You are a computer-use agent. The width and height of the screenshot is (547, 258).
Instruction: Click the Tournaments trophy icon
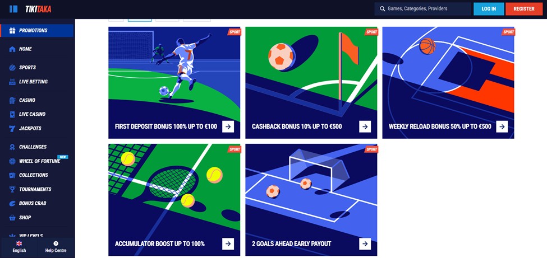pyautogui.click(x=12, y=189)
